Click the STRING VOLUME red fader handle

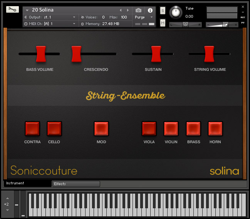point(209,54)
